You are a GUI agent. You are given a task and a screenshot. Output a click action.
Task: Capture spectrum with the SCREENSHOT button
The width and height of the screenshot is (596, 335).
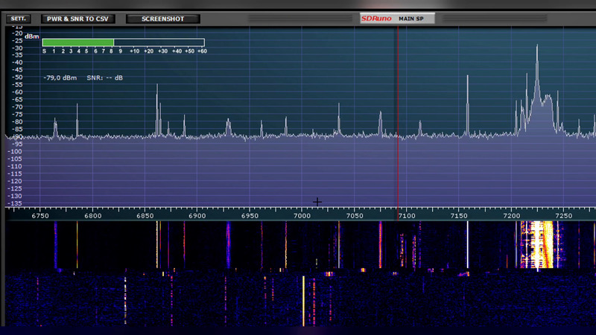[164, 19]
